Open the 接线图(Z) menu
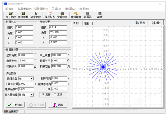The width and height of the screenshot is (166, 115). point(70,9)
